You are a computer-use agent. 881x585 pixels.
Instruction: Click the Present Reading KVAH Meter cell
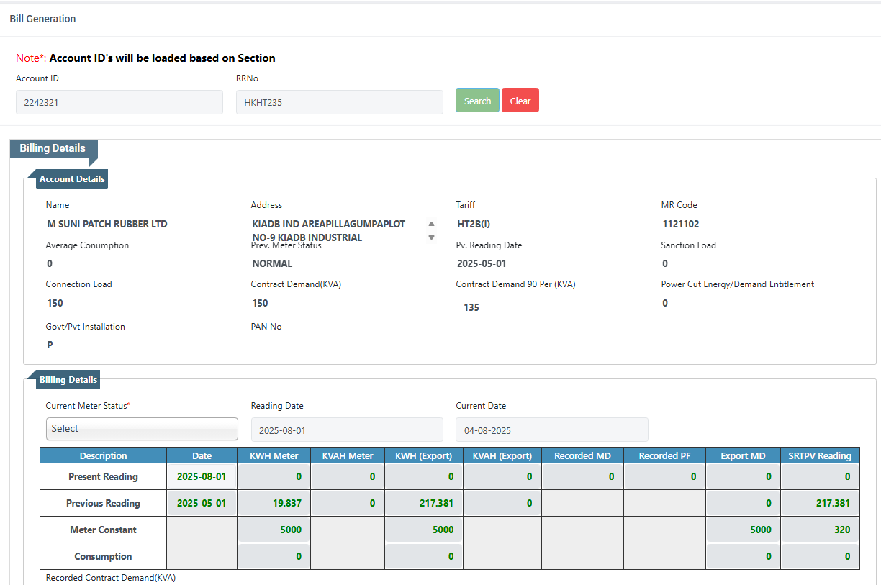click(348, 476)
